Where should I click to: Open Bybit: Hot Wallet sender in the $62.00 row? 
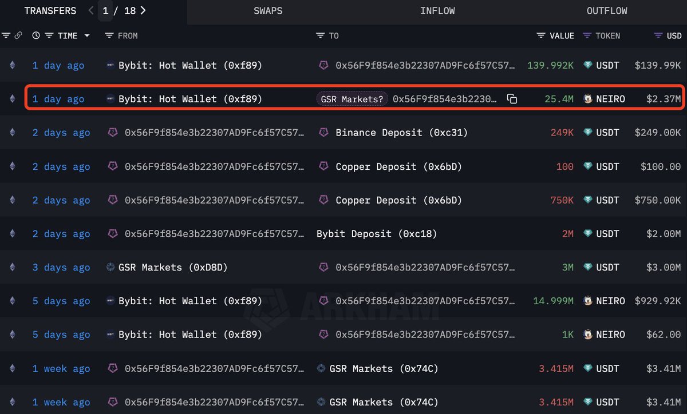(x=190, y=335)
